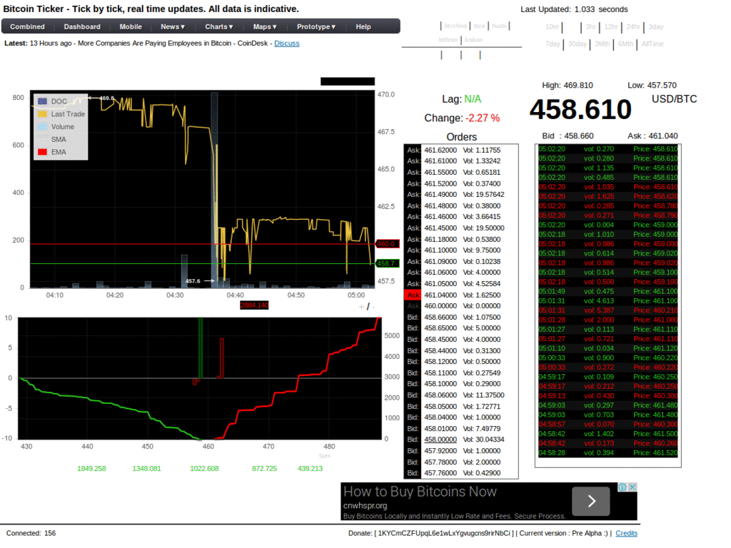731x548 pixels.
Task: Click the highlighted red Ask 461.04000 row
Action: tap(461, 295)
